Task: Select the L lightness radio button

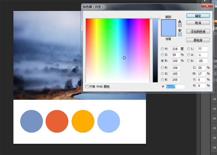Action: click(x=189, y=49)
